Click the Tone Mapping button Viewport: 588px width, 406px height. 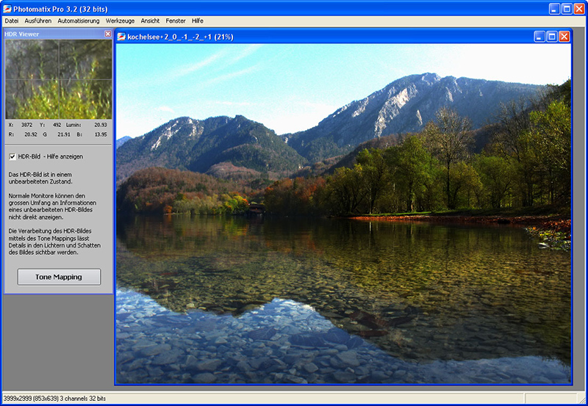(x=59, y=277)
